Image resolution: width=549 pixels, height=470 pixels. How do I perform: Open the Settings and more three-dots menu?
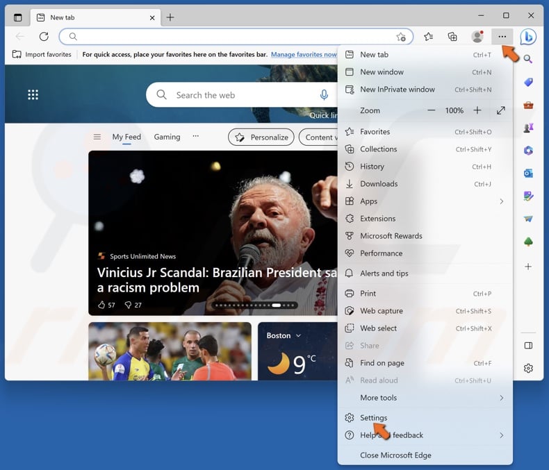(502, 36)
